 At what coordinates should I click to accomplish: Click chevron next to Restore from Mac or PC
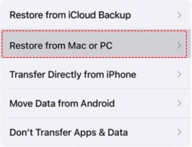coord(179,45)
